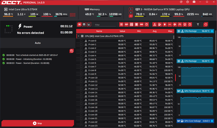Take a screenshot with camera icon
217x128 pixels.
tap(194, 2)
